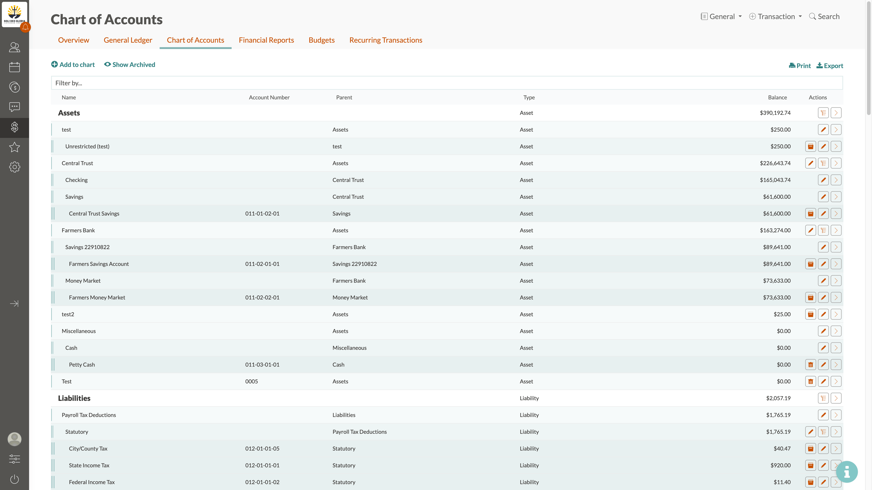Expand the Liabilities row chevron
The height and width of the screenshot is (490, 872).
click(x=836, y=398)
